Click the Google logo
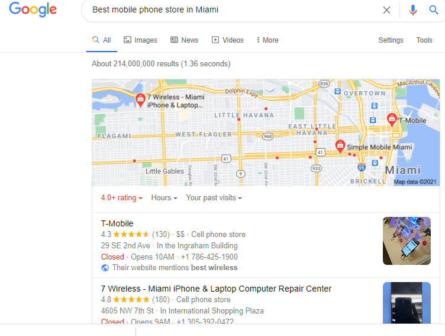This screenshot has height=336, width=445. coord(33,9)
